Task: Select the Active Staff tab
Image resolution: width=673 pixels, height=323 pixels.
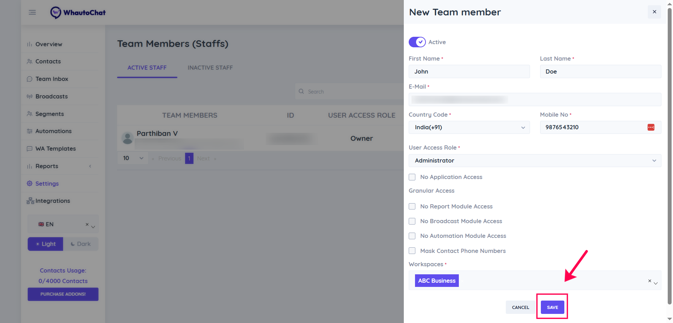Action: (147, 68)
